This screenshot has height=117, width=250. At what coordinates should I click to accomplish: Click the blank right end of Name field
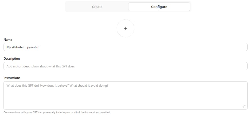pyautogui.click(x=227, y=47)
